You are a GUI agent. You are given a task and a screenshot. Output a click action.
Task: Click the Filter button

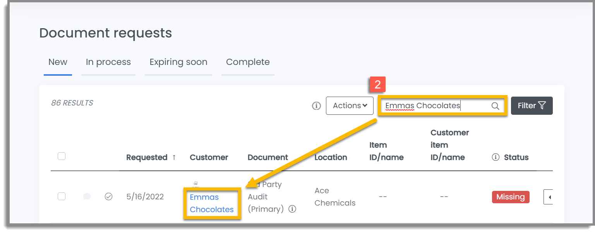click(532, 105)
